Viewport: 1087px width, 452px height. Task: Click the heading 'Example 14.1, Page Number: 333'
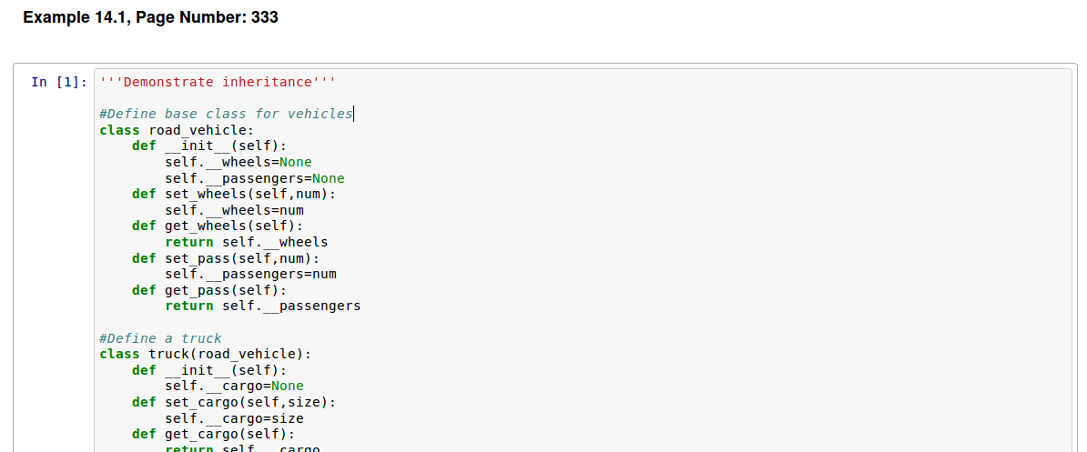pyautogui.click(x=150, y=17)
